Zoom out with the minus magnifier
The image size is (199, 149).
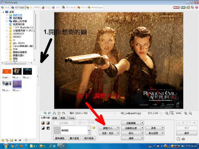pos(190,113)
